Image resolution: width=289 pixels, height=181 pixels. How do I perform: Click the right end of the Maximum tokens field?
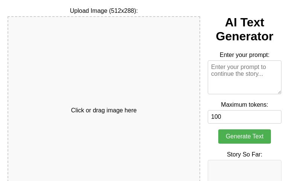click(x=277, y=117)
